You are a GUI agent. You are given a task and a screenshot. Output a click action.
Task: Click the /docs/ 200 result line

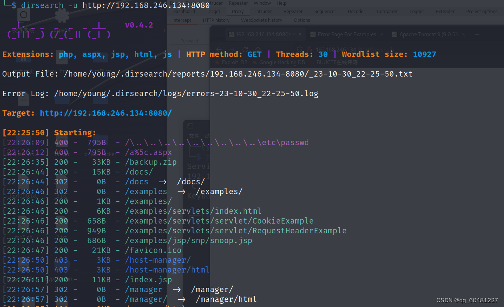(x=78, y=172)
